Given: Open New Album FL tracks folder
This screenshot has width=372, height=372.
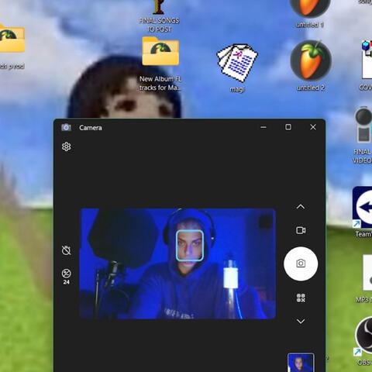Looking at the screenshot, I should [160, 64].
